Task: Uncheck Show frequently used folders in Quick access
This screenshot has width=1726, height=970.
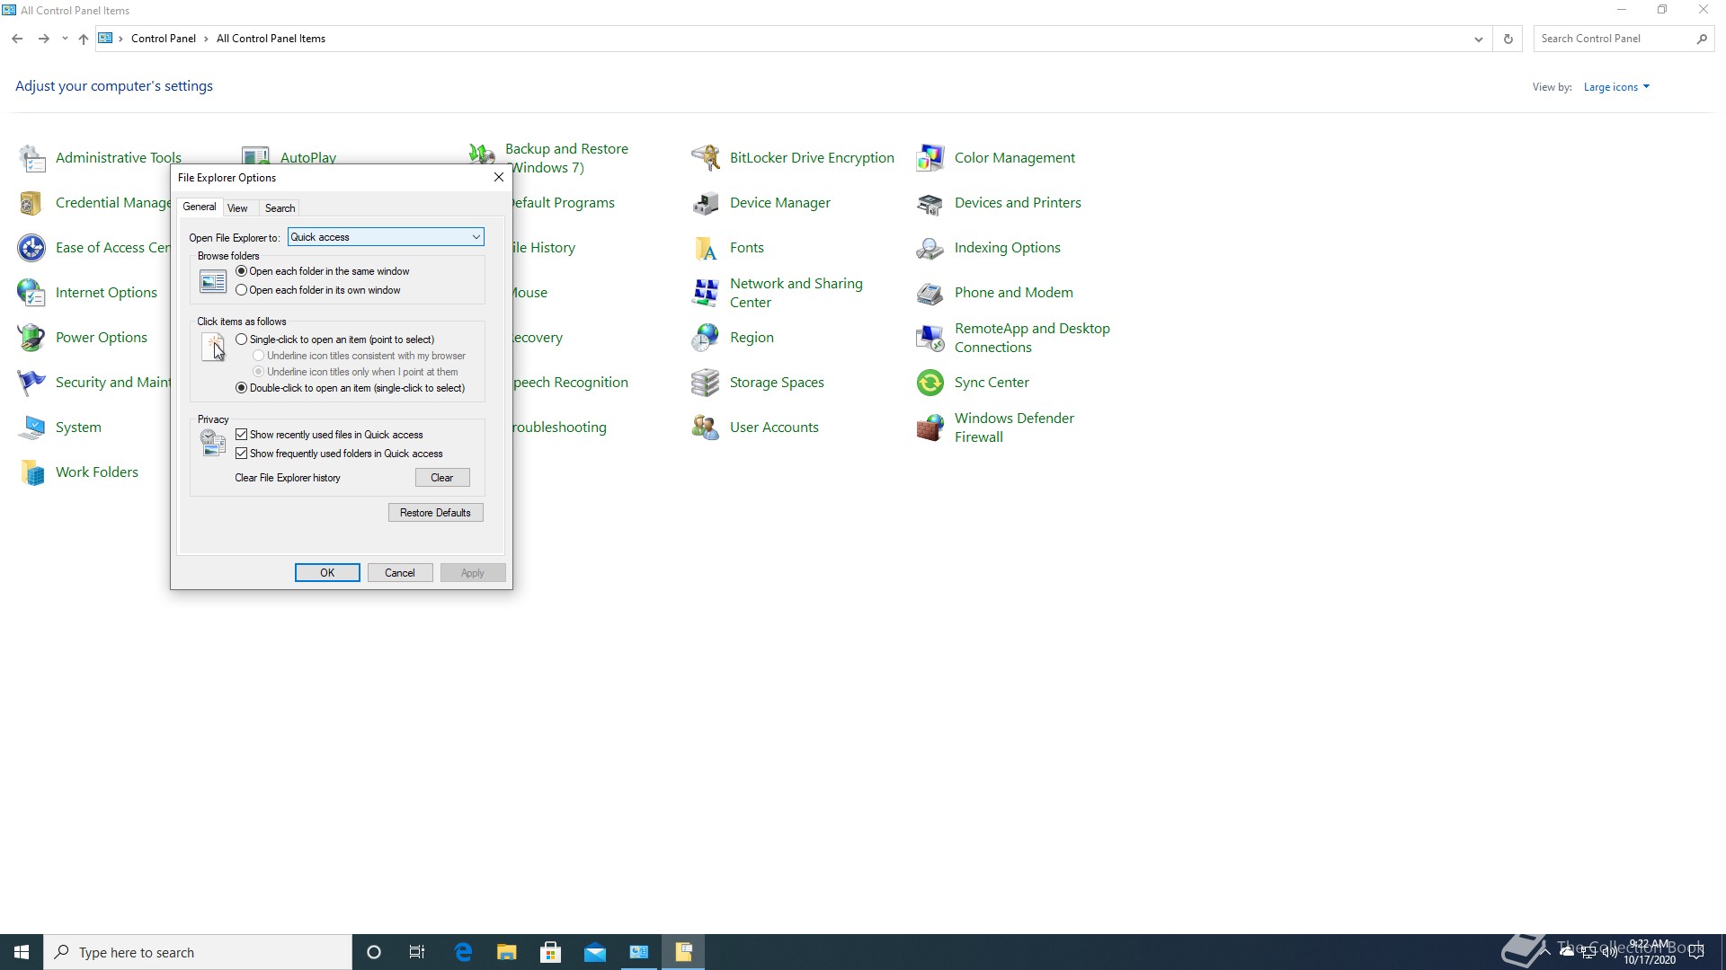Action: tap(242, 454)
